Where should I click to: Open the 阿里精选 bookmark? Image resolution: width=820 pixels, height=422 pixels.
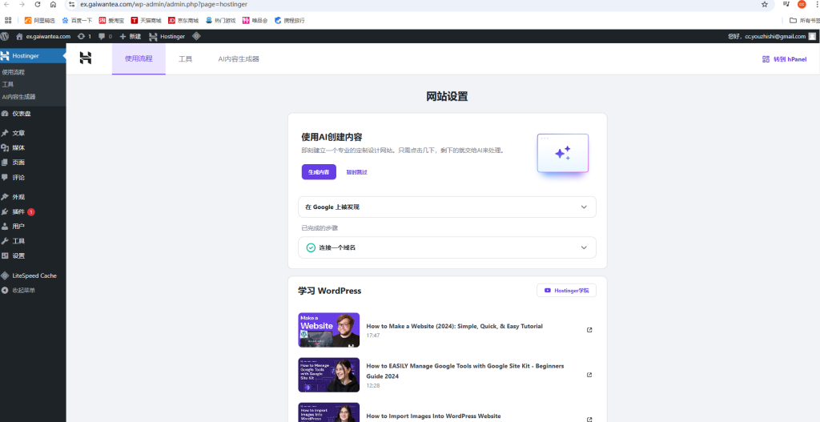point(39,20)
